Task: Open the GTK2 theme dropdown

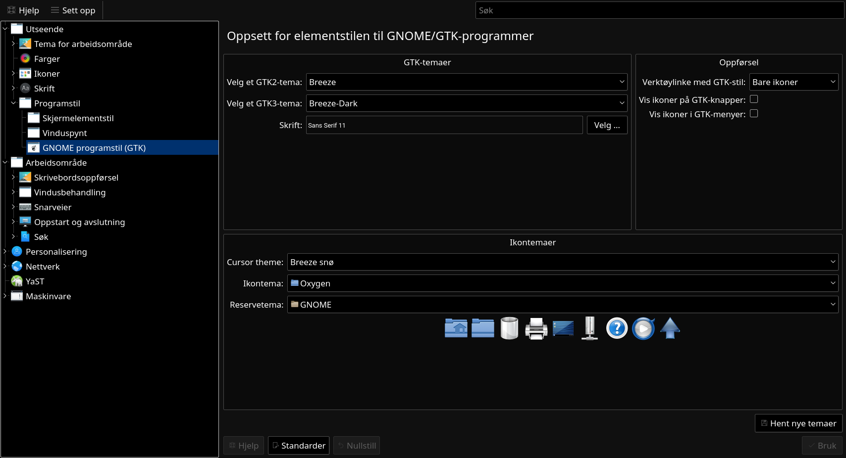Action: pos(467,82)
